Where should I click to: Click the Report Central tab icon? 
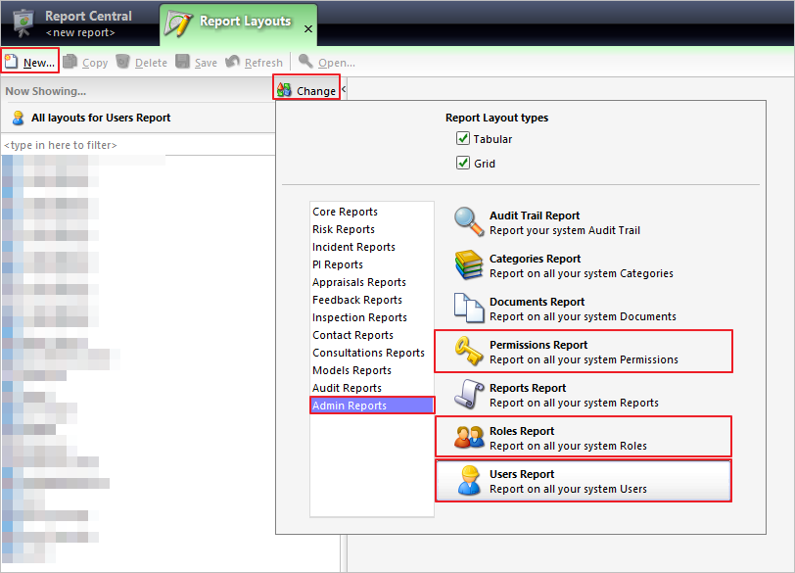(x=23, y=24)
